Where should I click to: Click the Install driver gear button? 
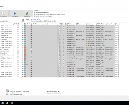(x=27, y=14)
